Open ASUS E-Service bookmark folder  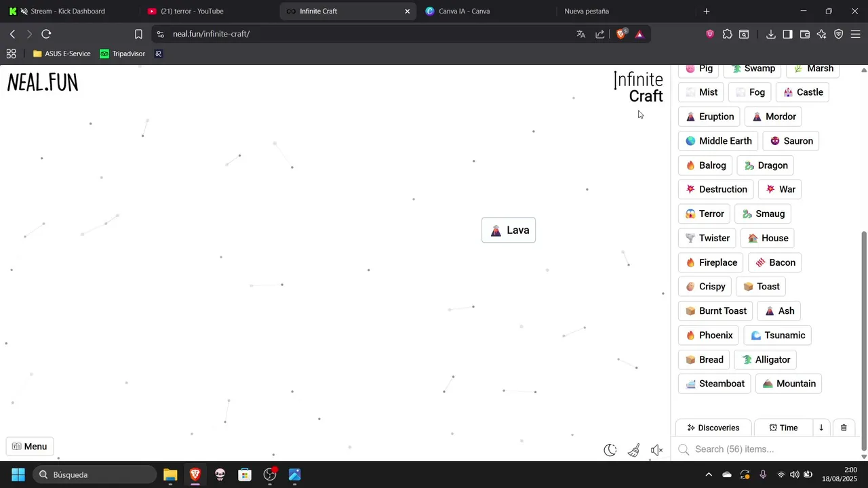tap(62, 54)
